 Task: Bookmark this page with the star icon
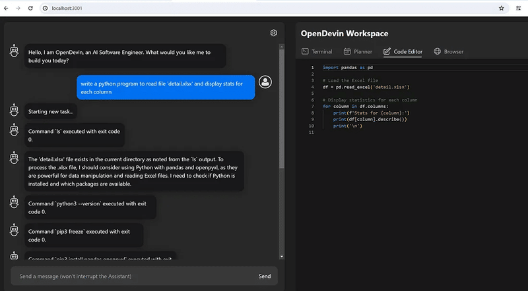(502, 8)
